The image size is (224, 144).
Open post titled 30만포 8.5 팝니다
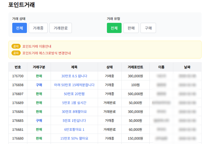click(x=74, y=76)
